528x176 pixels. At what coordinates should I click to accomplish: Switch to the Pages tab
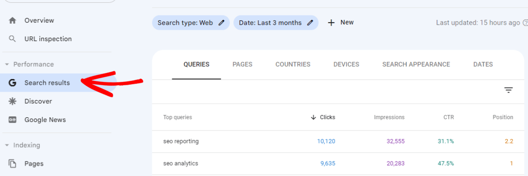pyautogui.click(x=242, y=64)
